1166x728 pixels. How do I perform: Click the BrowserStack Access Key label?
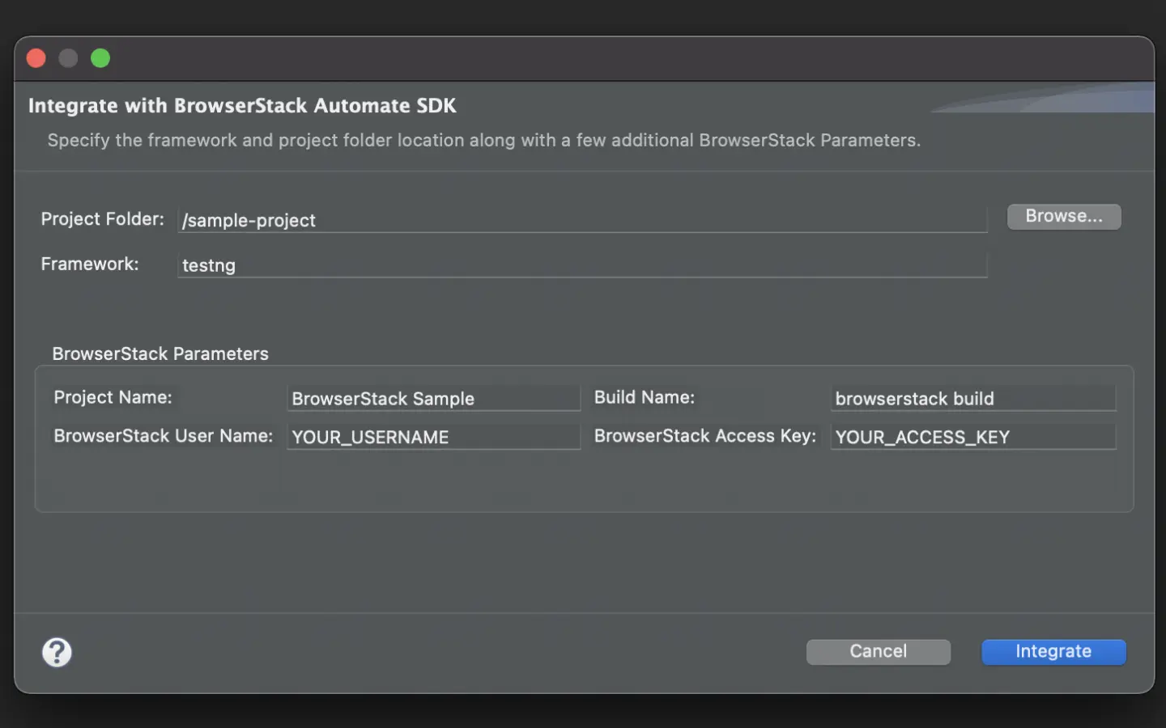coord(704,436)
